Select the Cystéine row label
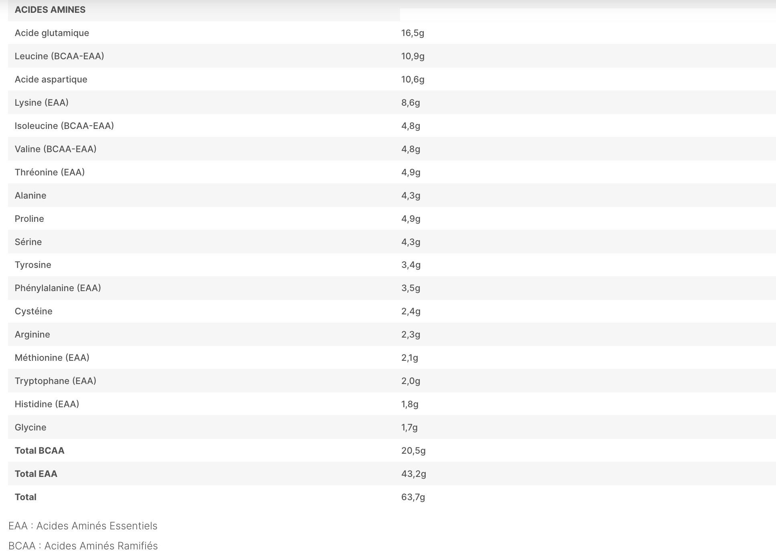Viewport: 776px width, 555px height. (x=34, y=311)
